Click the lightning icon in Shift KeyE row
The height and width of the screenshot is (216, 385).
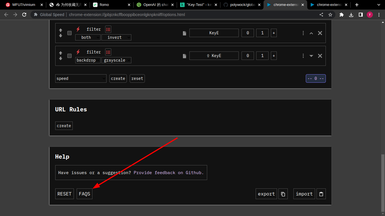tap(78, 52)
